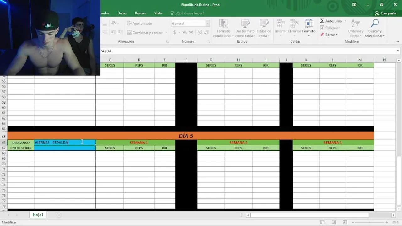
Task: Open the Revisar ribbon tab
Action: click(140, 13)
